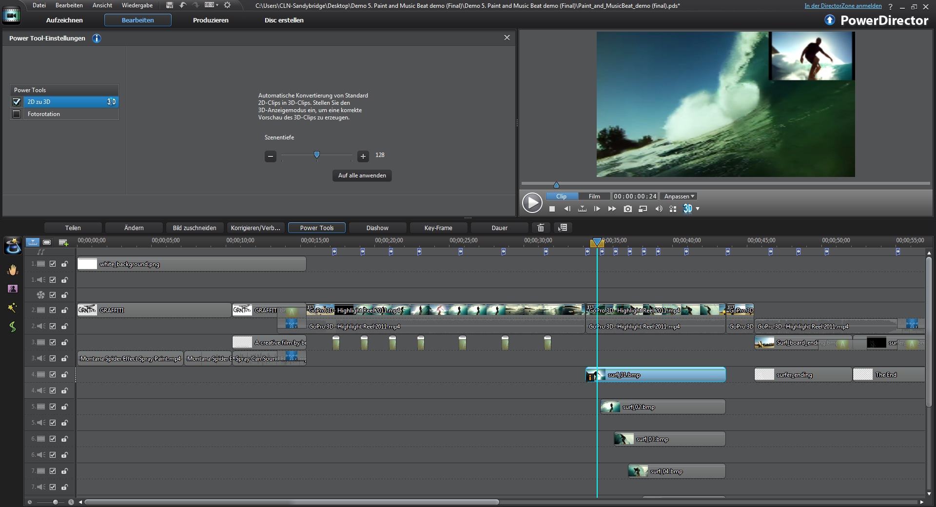Adjust preview volume speaker icon

[x=659, y=209]
